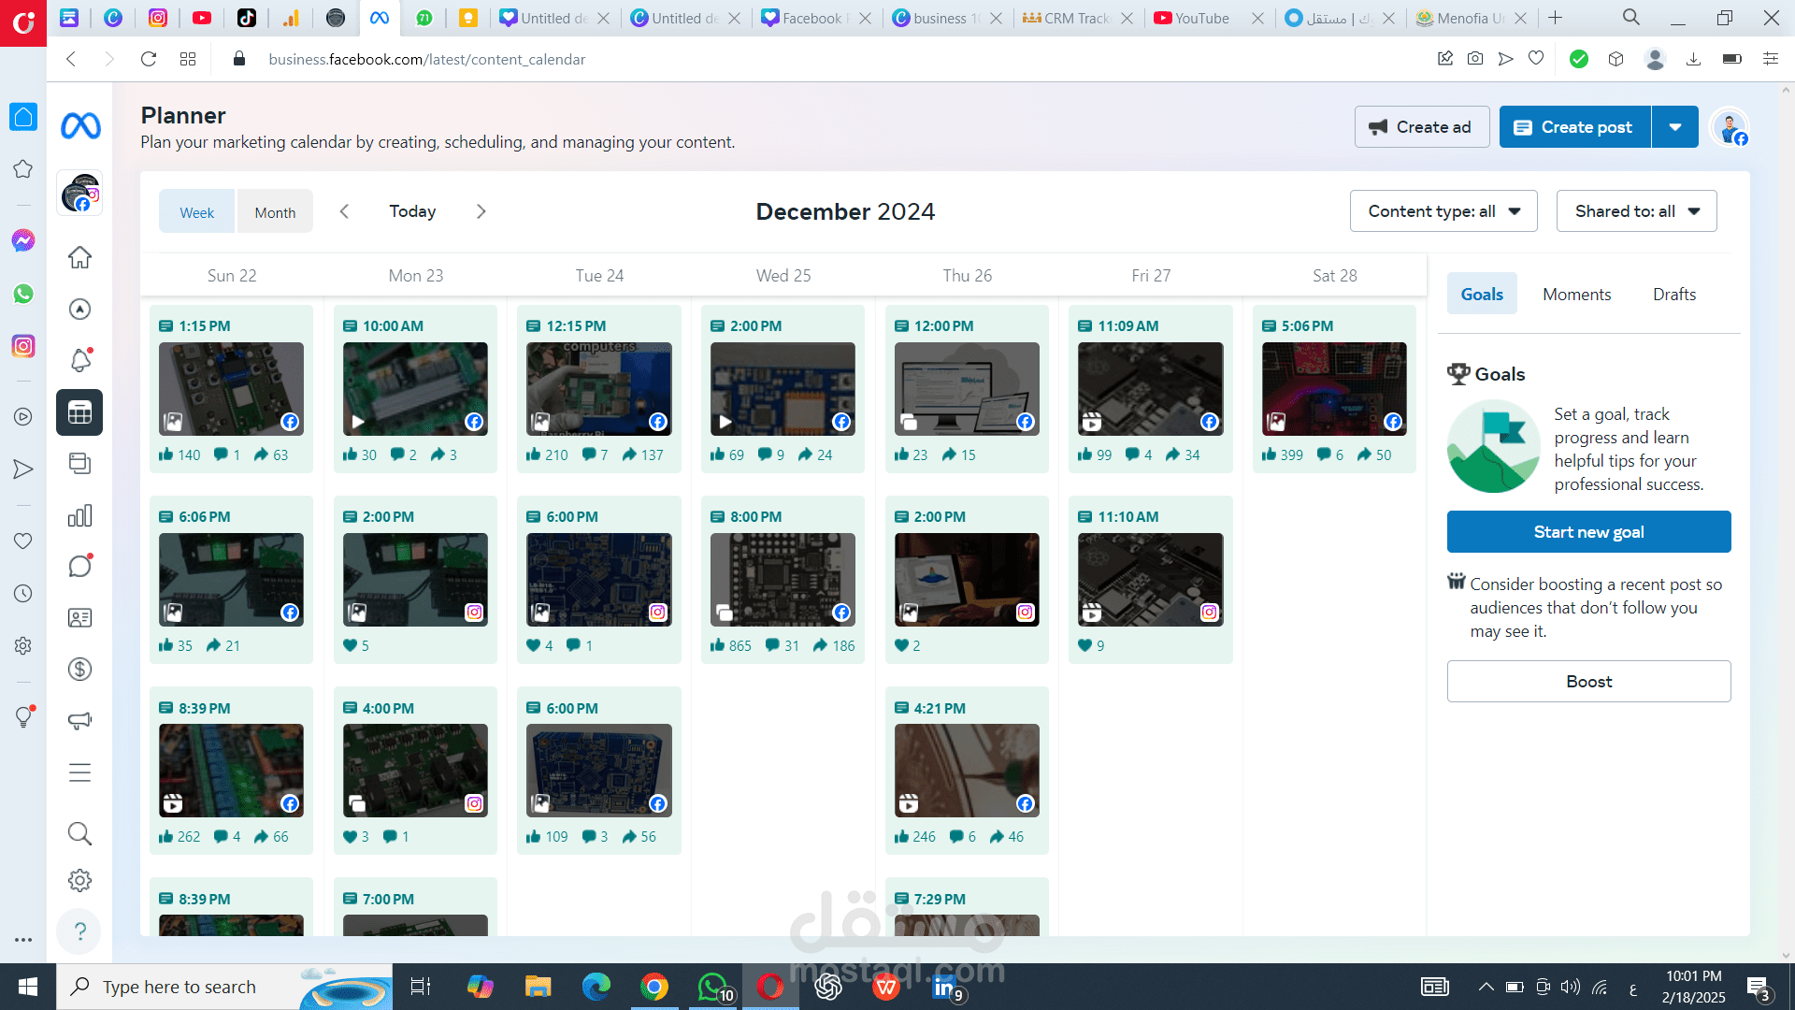Open Monetization dollar icon in sidebar
The image size is (1795, 1010).
[79, 669]
